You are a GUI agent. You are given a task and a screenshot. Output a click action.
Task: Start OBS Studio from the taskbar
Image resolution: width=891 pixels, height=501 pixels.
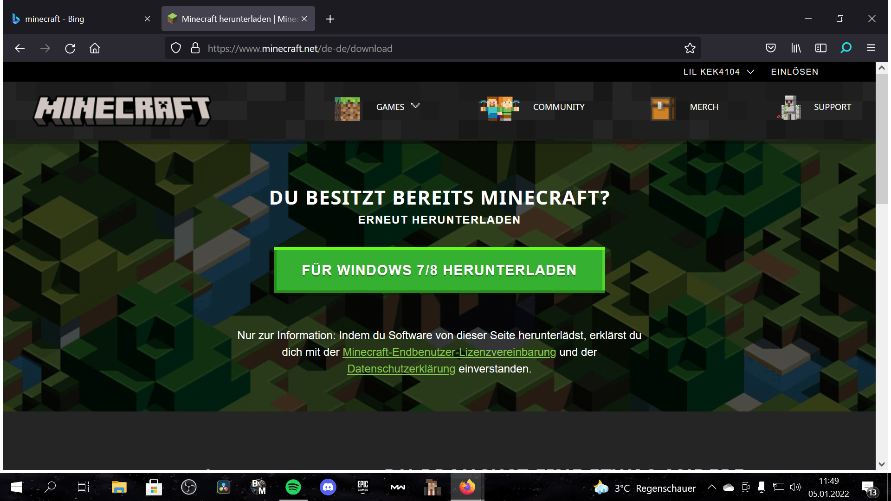[x=188, y=487]
